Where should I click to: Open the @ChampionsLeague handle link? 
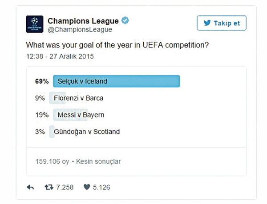[80, 30]
